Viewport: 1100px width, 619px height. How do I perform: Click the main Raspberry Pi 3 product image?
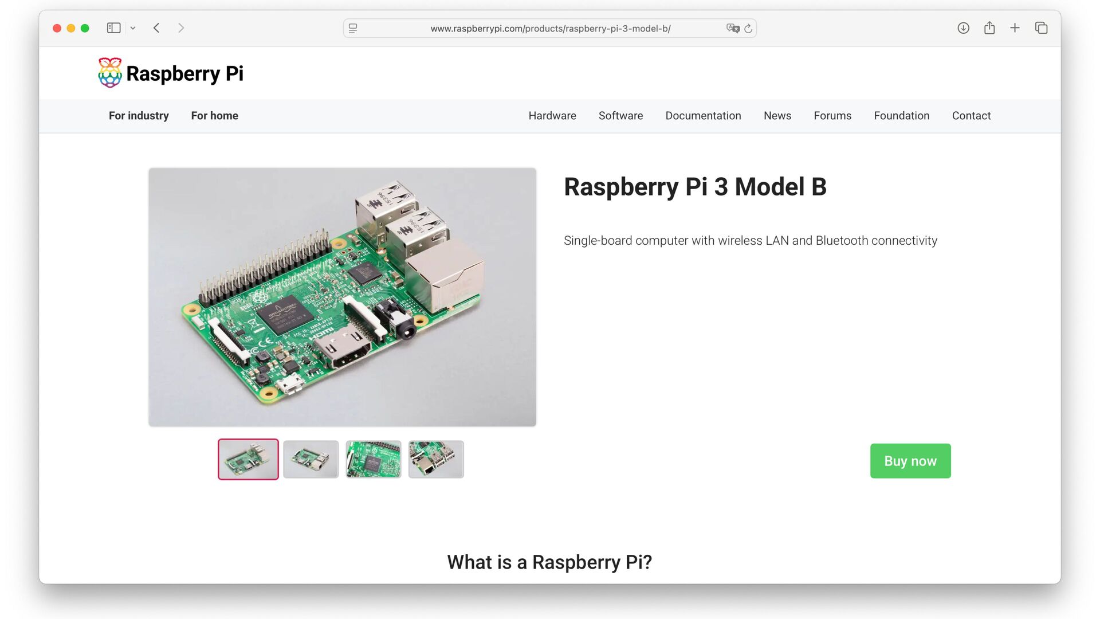pyautogui.click(x=342, y=297)
